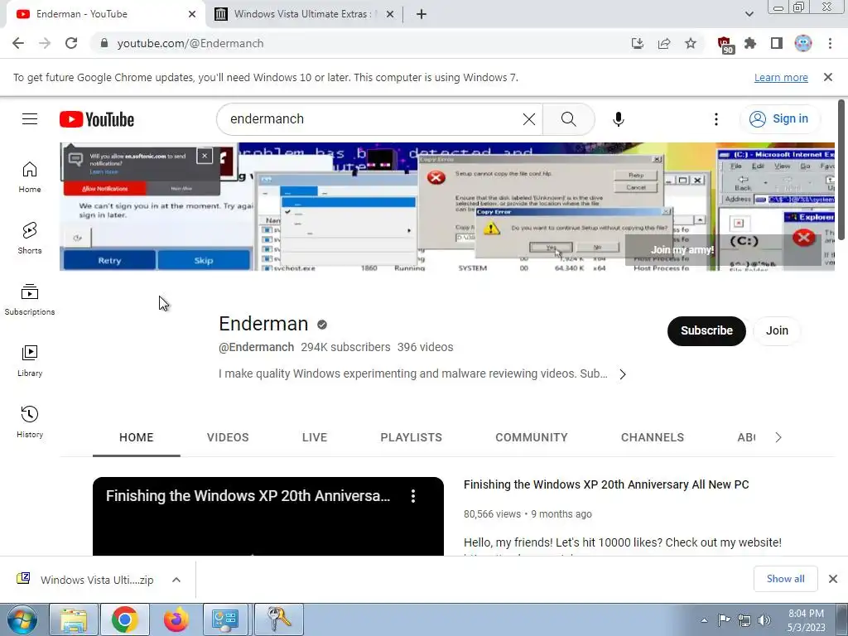Image resolution: width=848 pixels, height=636 pixels.
Task: Open the YouTube hamburger guide menu
Action: pos(30,119)
